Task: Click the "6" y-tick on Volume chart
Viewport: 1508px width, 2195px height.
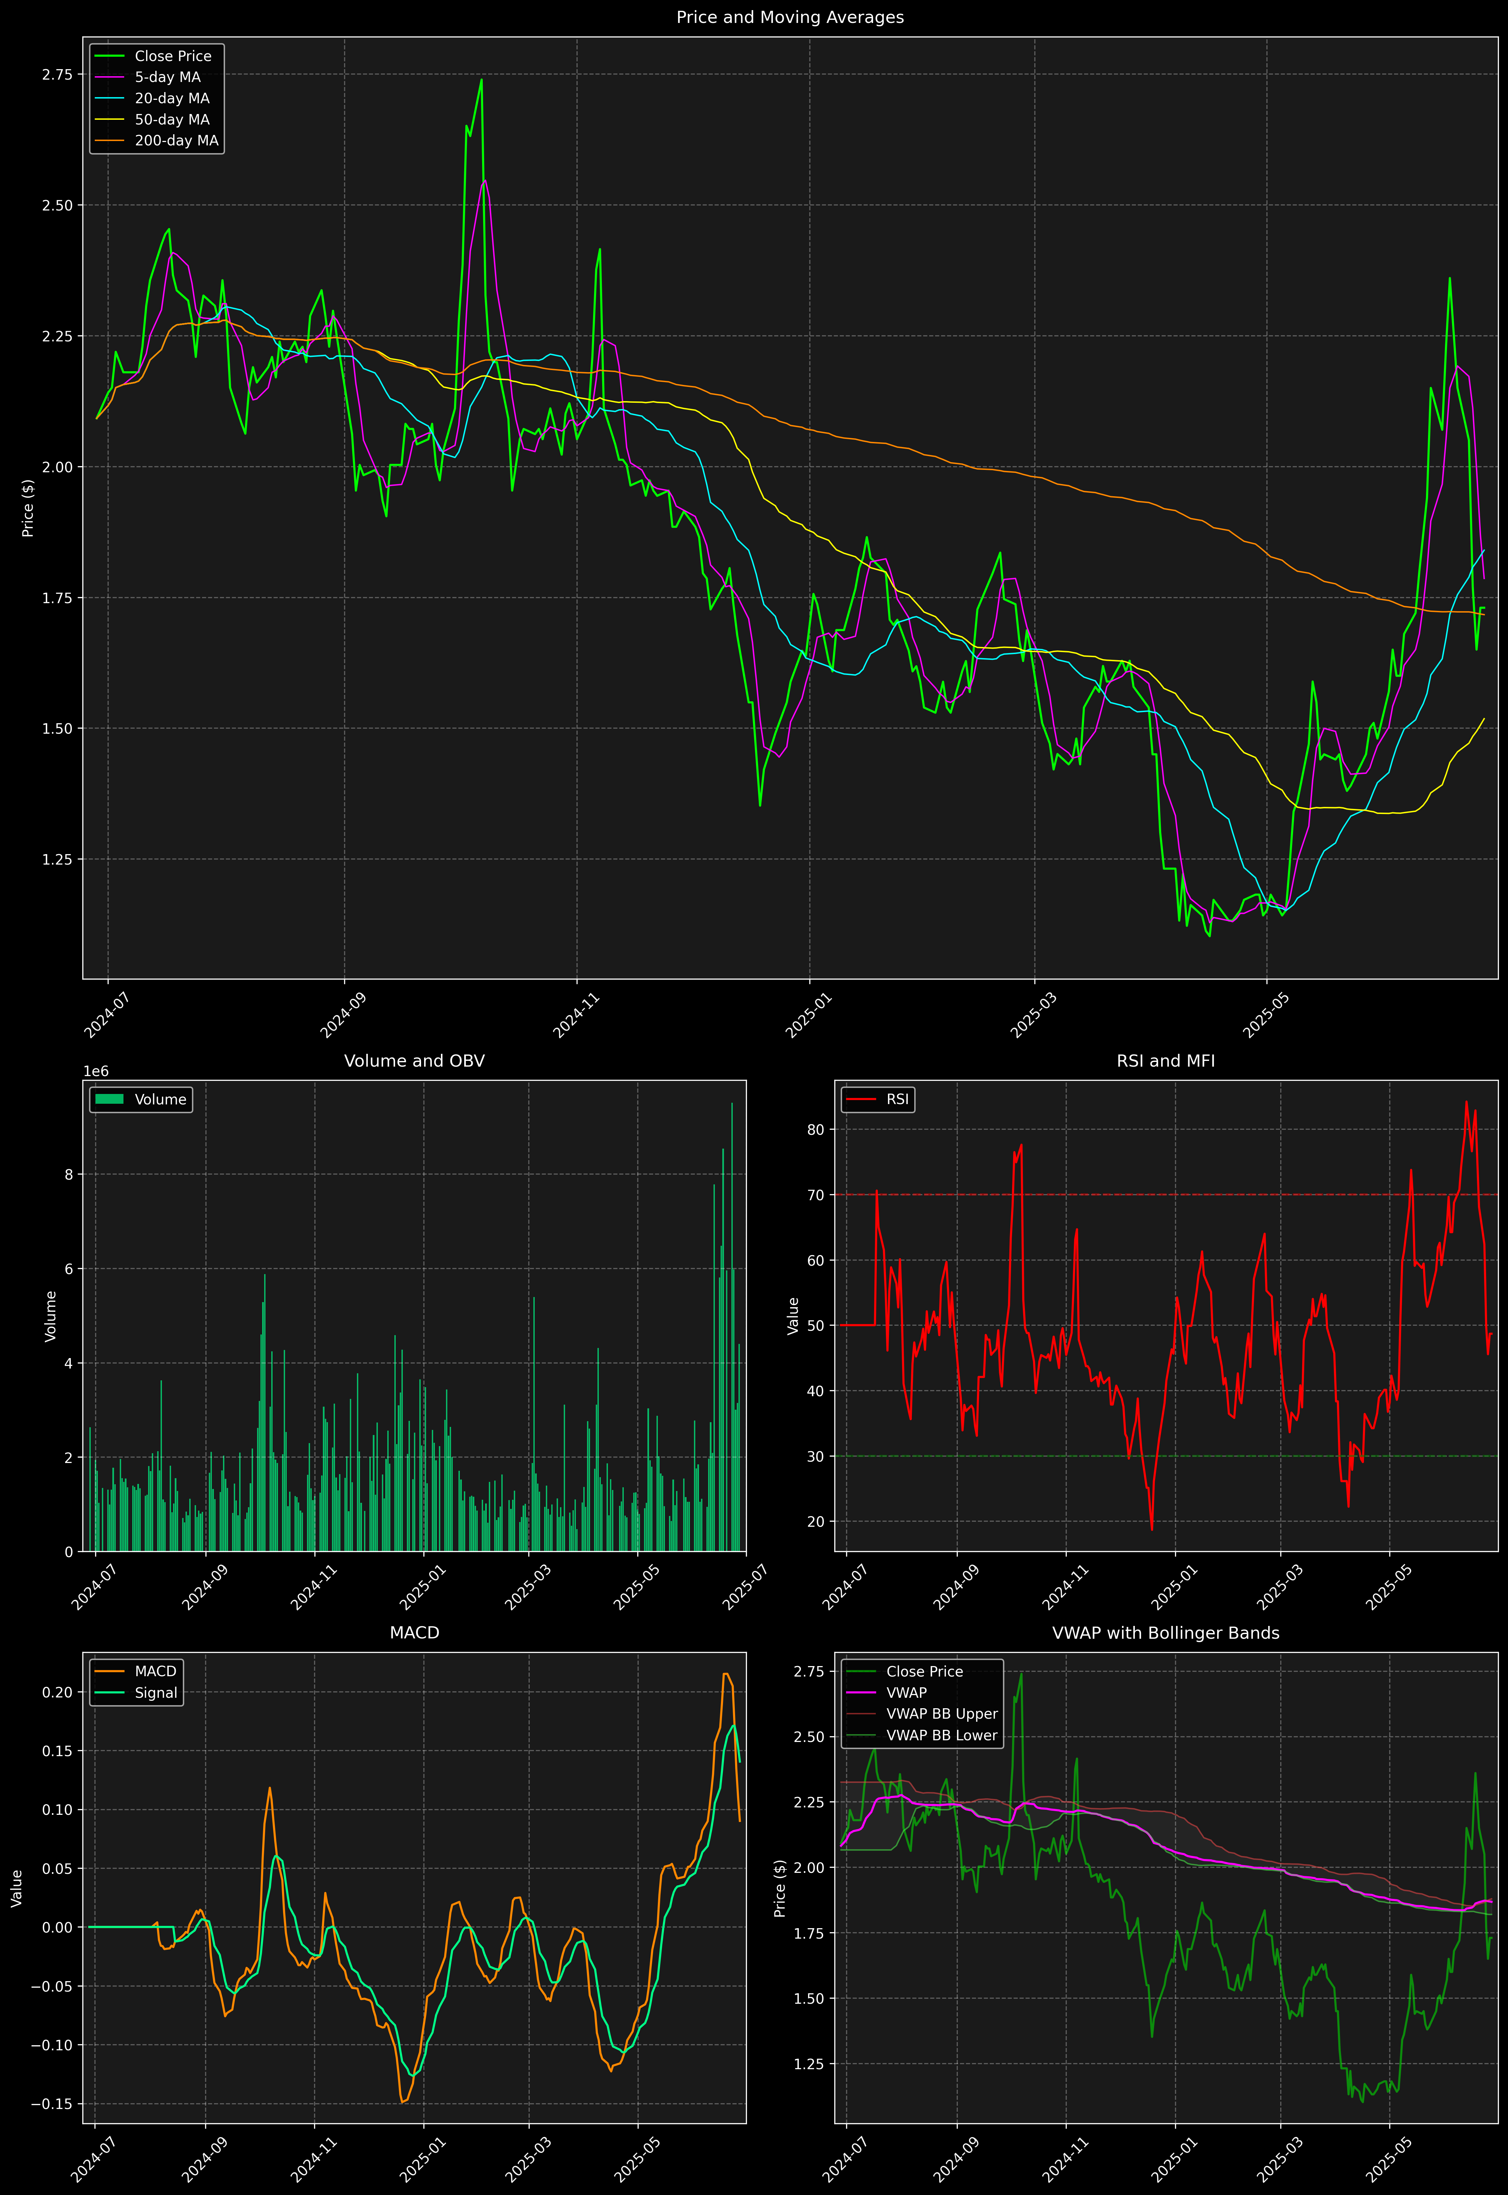Action: 68,1268
